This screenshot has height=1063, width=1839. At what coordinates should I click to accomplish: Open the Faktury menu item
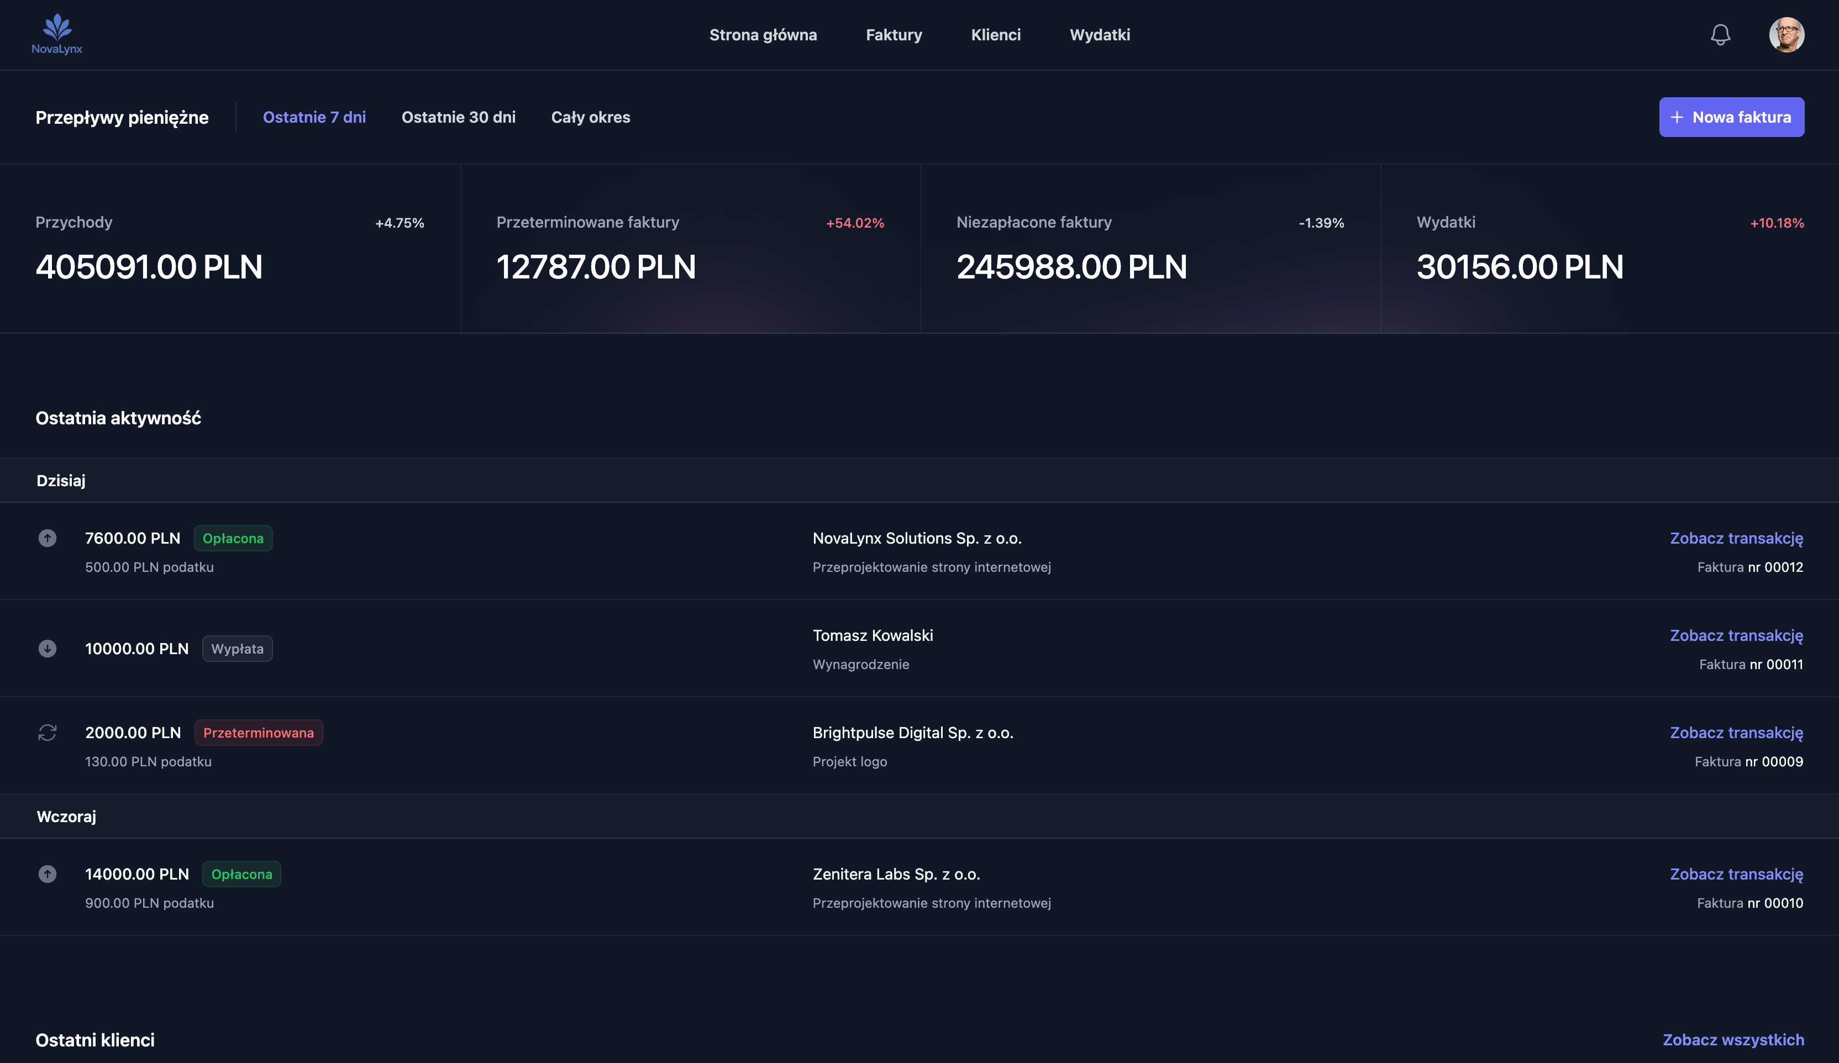click(893, 35)
